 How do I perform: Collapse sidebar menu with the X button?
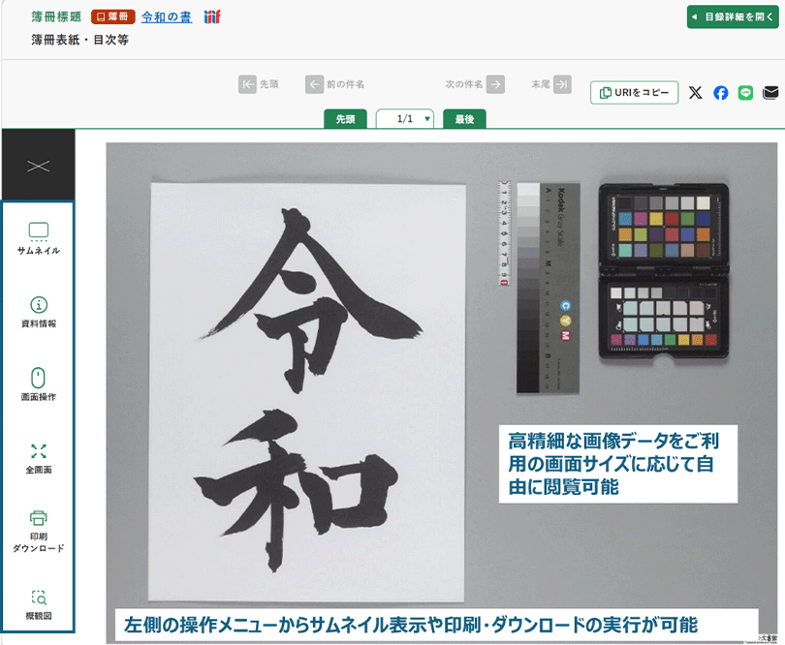tap(38, 166)
